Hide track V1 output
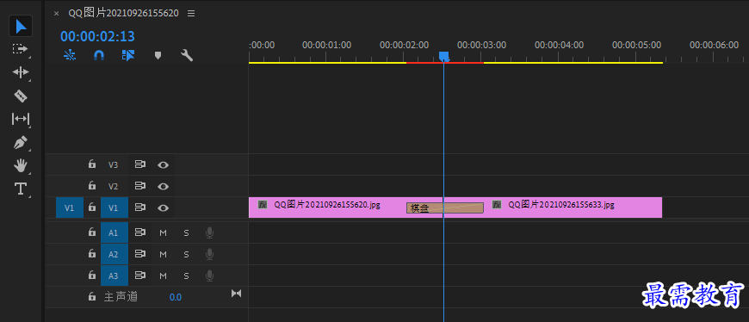This screenshot has width=749, height=322. [164, 207]
